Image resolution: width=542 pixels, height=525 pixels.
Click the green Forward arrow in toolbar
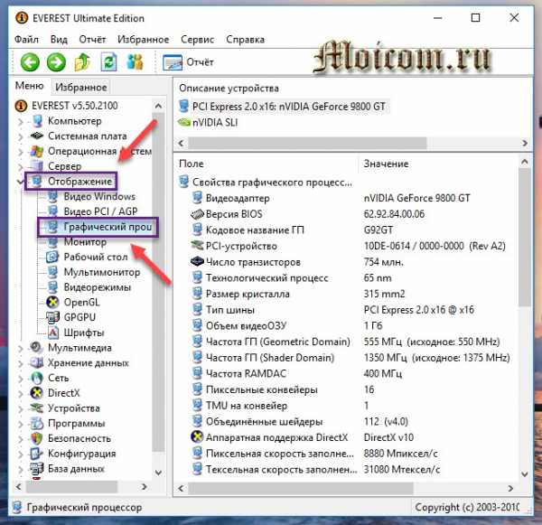coord(56,62)
